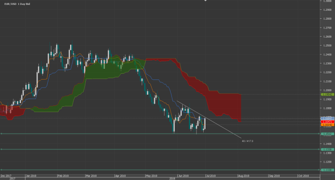This screenshot has height=180, width=335.
Task: Click the 1.2100 price axis label
Action: [327, 81]
